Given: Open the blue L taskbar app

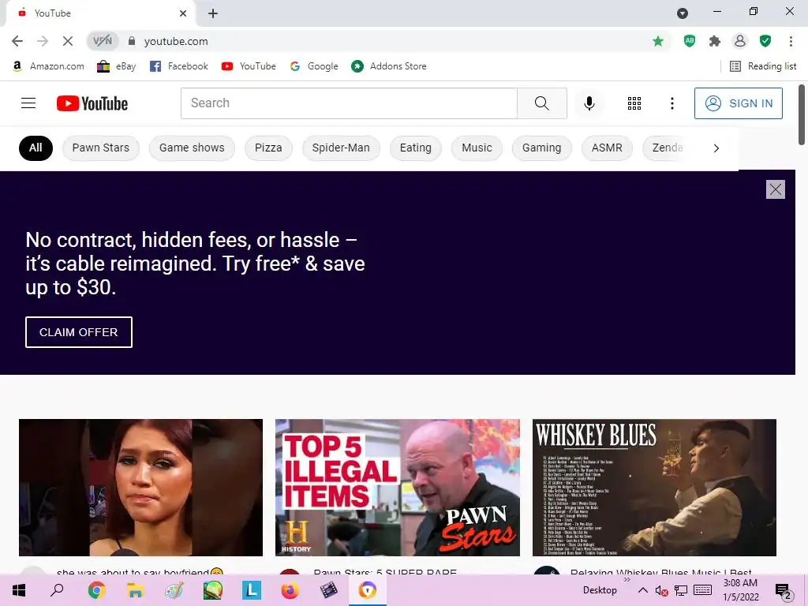Looking at the screenshot, I should coord(252,590).
